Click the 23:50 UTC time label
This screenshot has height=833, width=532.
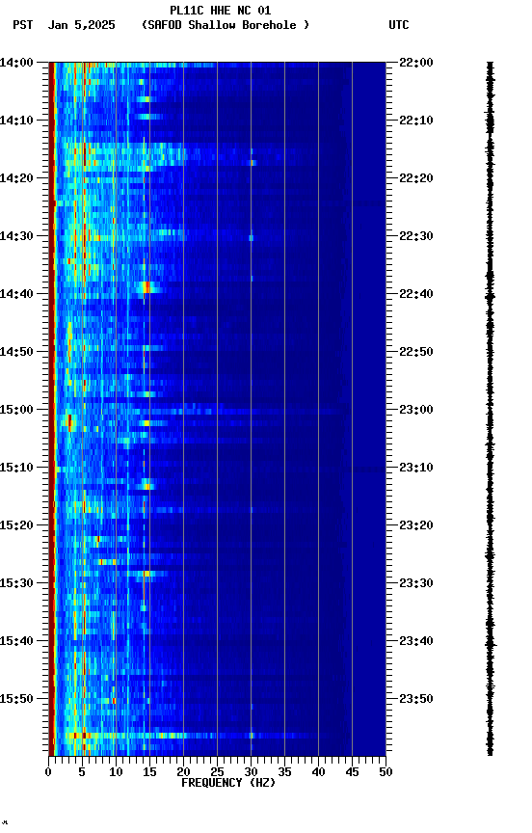(416, 699)
